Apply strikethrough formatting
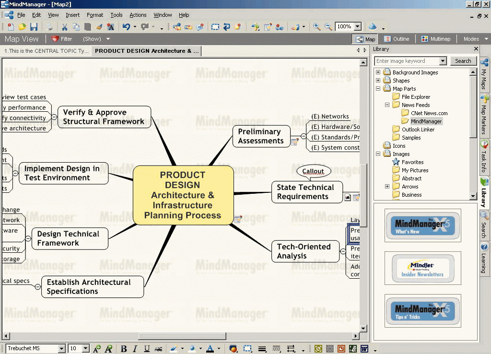Screen dimensions: 491x354 point(158,349)
